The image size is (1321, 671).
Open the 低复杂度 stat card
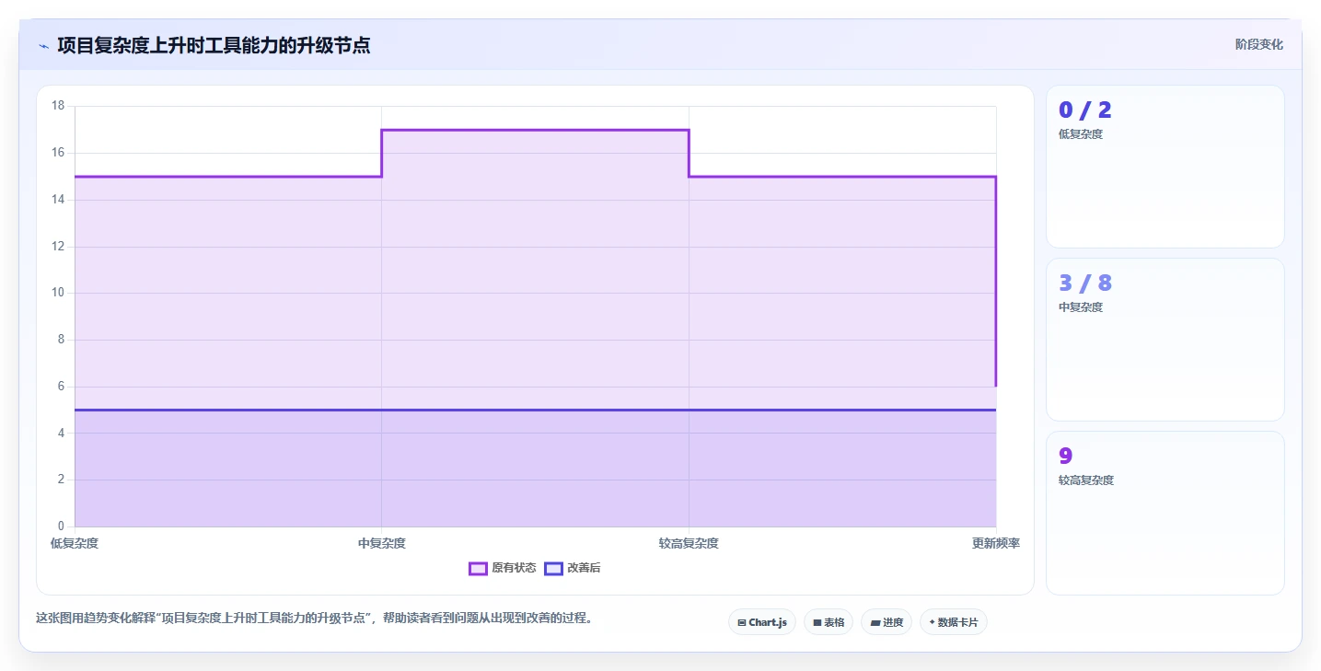[x=1165, y=167]
